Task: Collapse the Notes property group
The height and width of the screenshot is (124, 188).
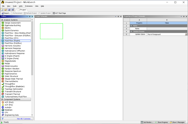Action: (x=131, y=26)
